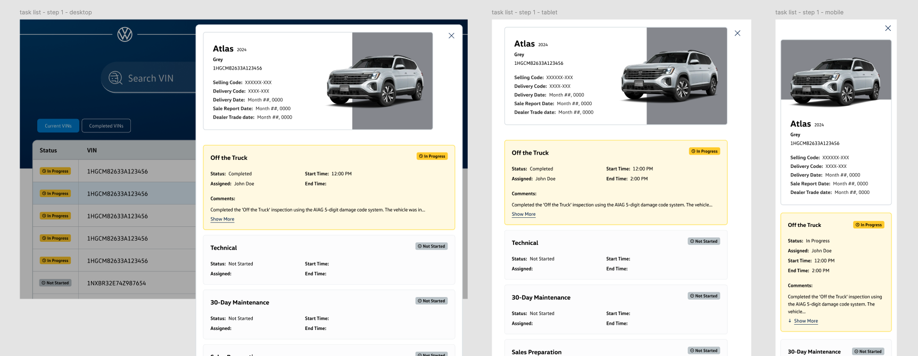Click Not Started badge on tablet Technical card
Viewport: 918px width, 356px height.
[704, 241]
